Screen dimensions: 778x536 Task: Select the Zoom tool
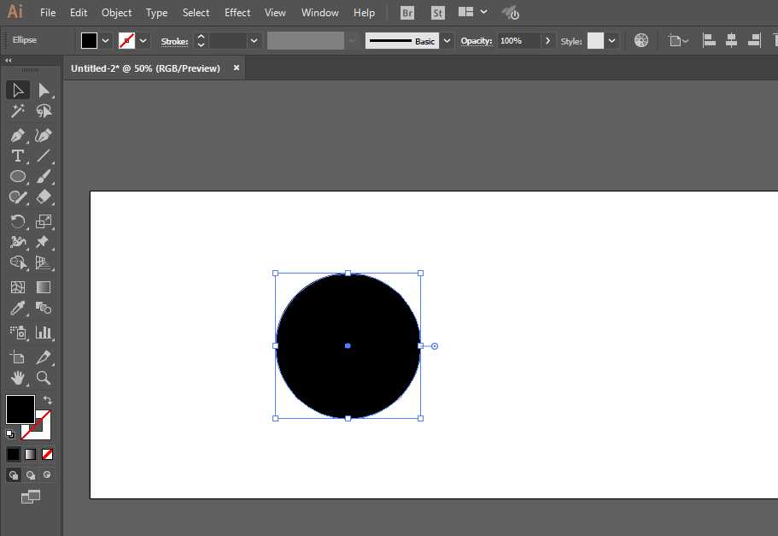43,378
